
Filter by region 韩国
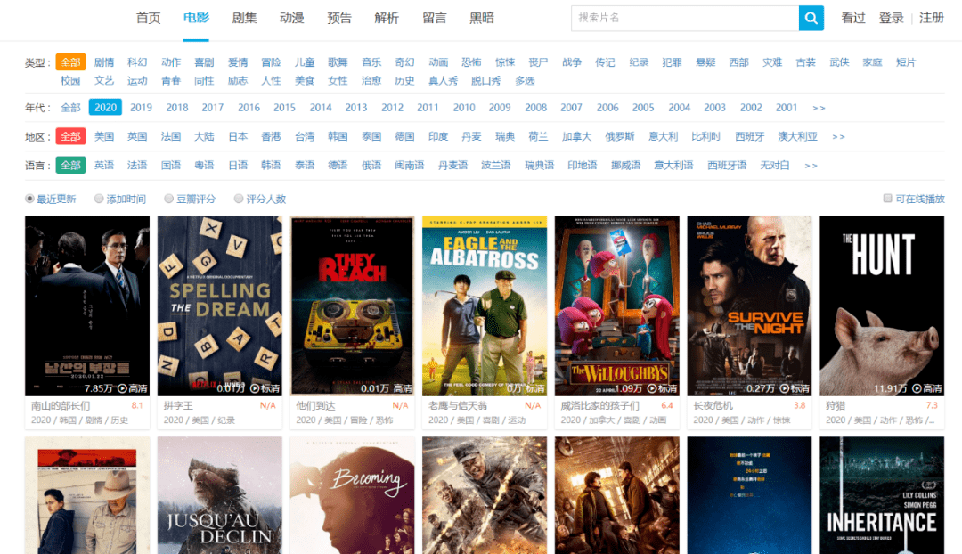(338, 137)
